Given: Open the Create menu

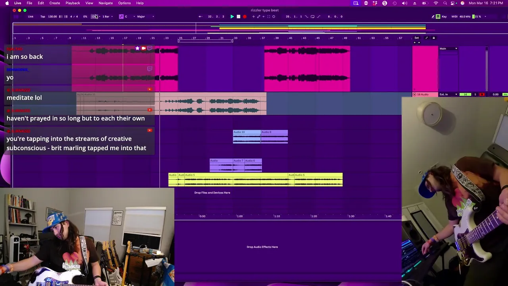Looking at the screenshot, I should click(55, 3).
